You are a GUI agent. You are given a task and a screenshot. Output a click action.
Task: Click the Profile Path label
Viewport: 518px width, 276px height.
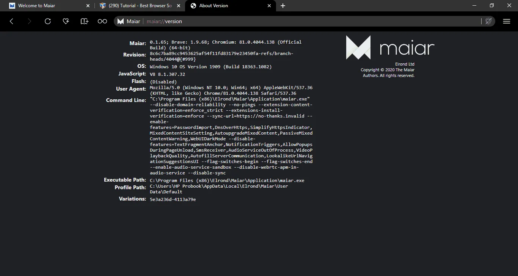click(x=130, y=188)
